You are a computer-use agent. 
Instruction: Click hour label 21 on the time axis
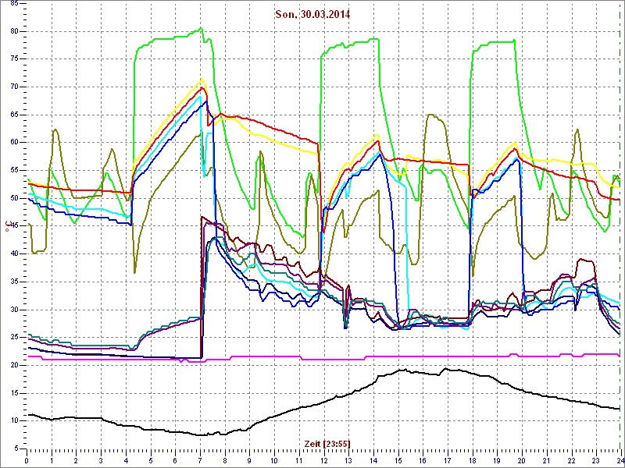(x=545, y=461)
